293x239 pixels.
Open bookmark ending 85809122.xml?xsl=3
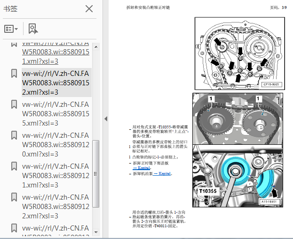pyautogui.click(x=55, y=206)
